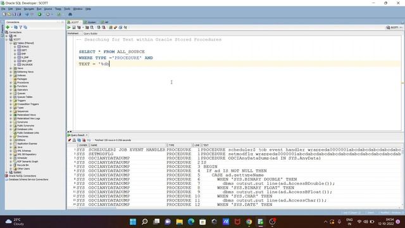
Task: Click the TEXT column header
Action: pyautogui.click(x=302, y=145)
